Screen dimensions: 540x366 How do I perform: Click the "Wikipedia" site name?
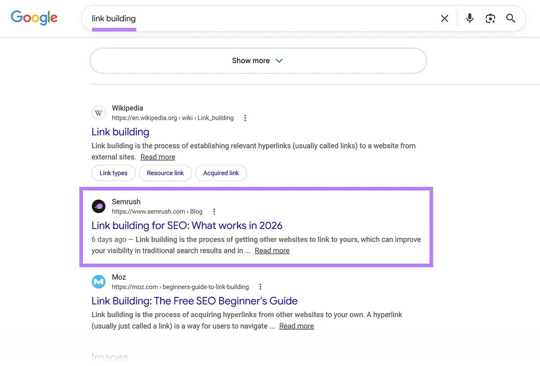(x=127, y=108)
